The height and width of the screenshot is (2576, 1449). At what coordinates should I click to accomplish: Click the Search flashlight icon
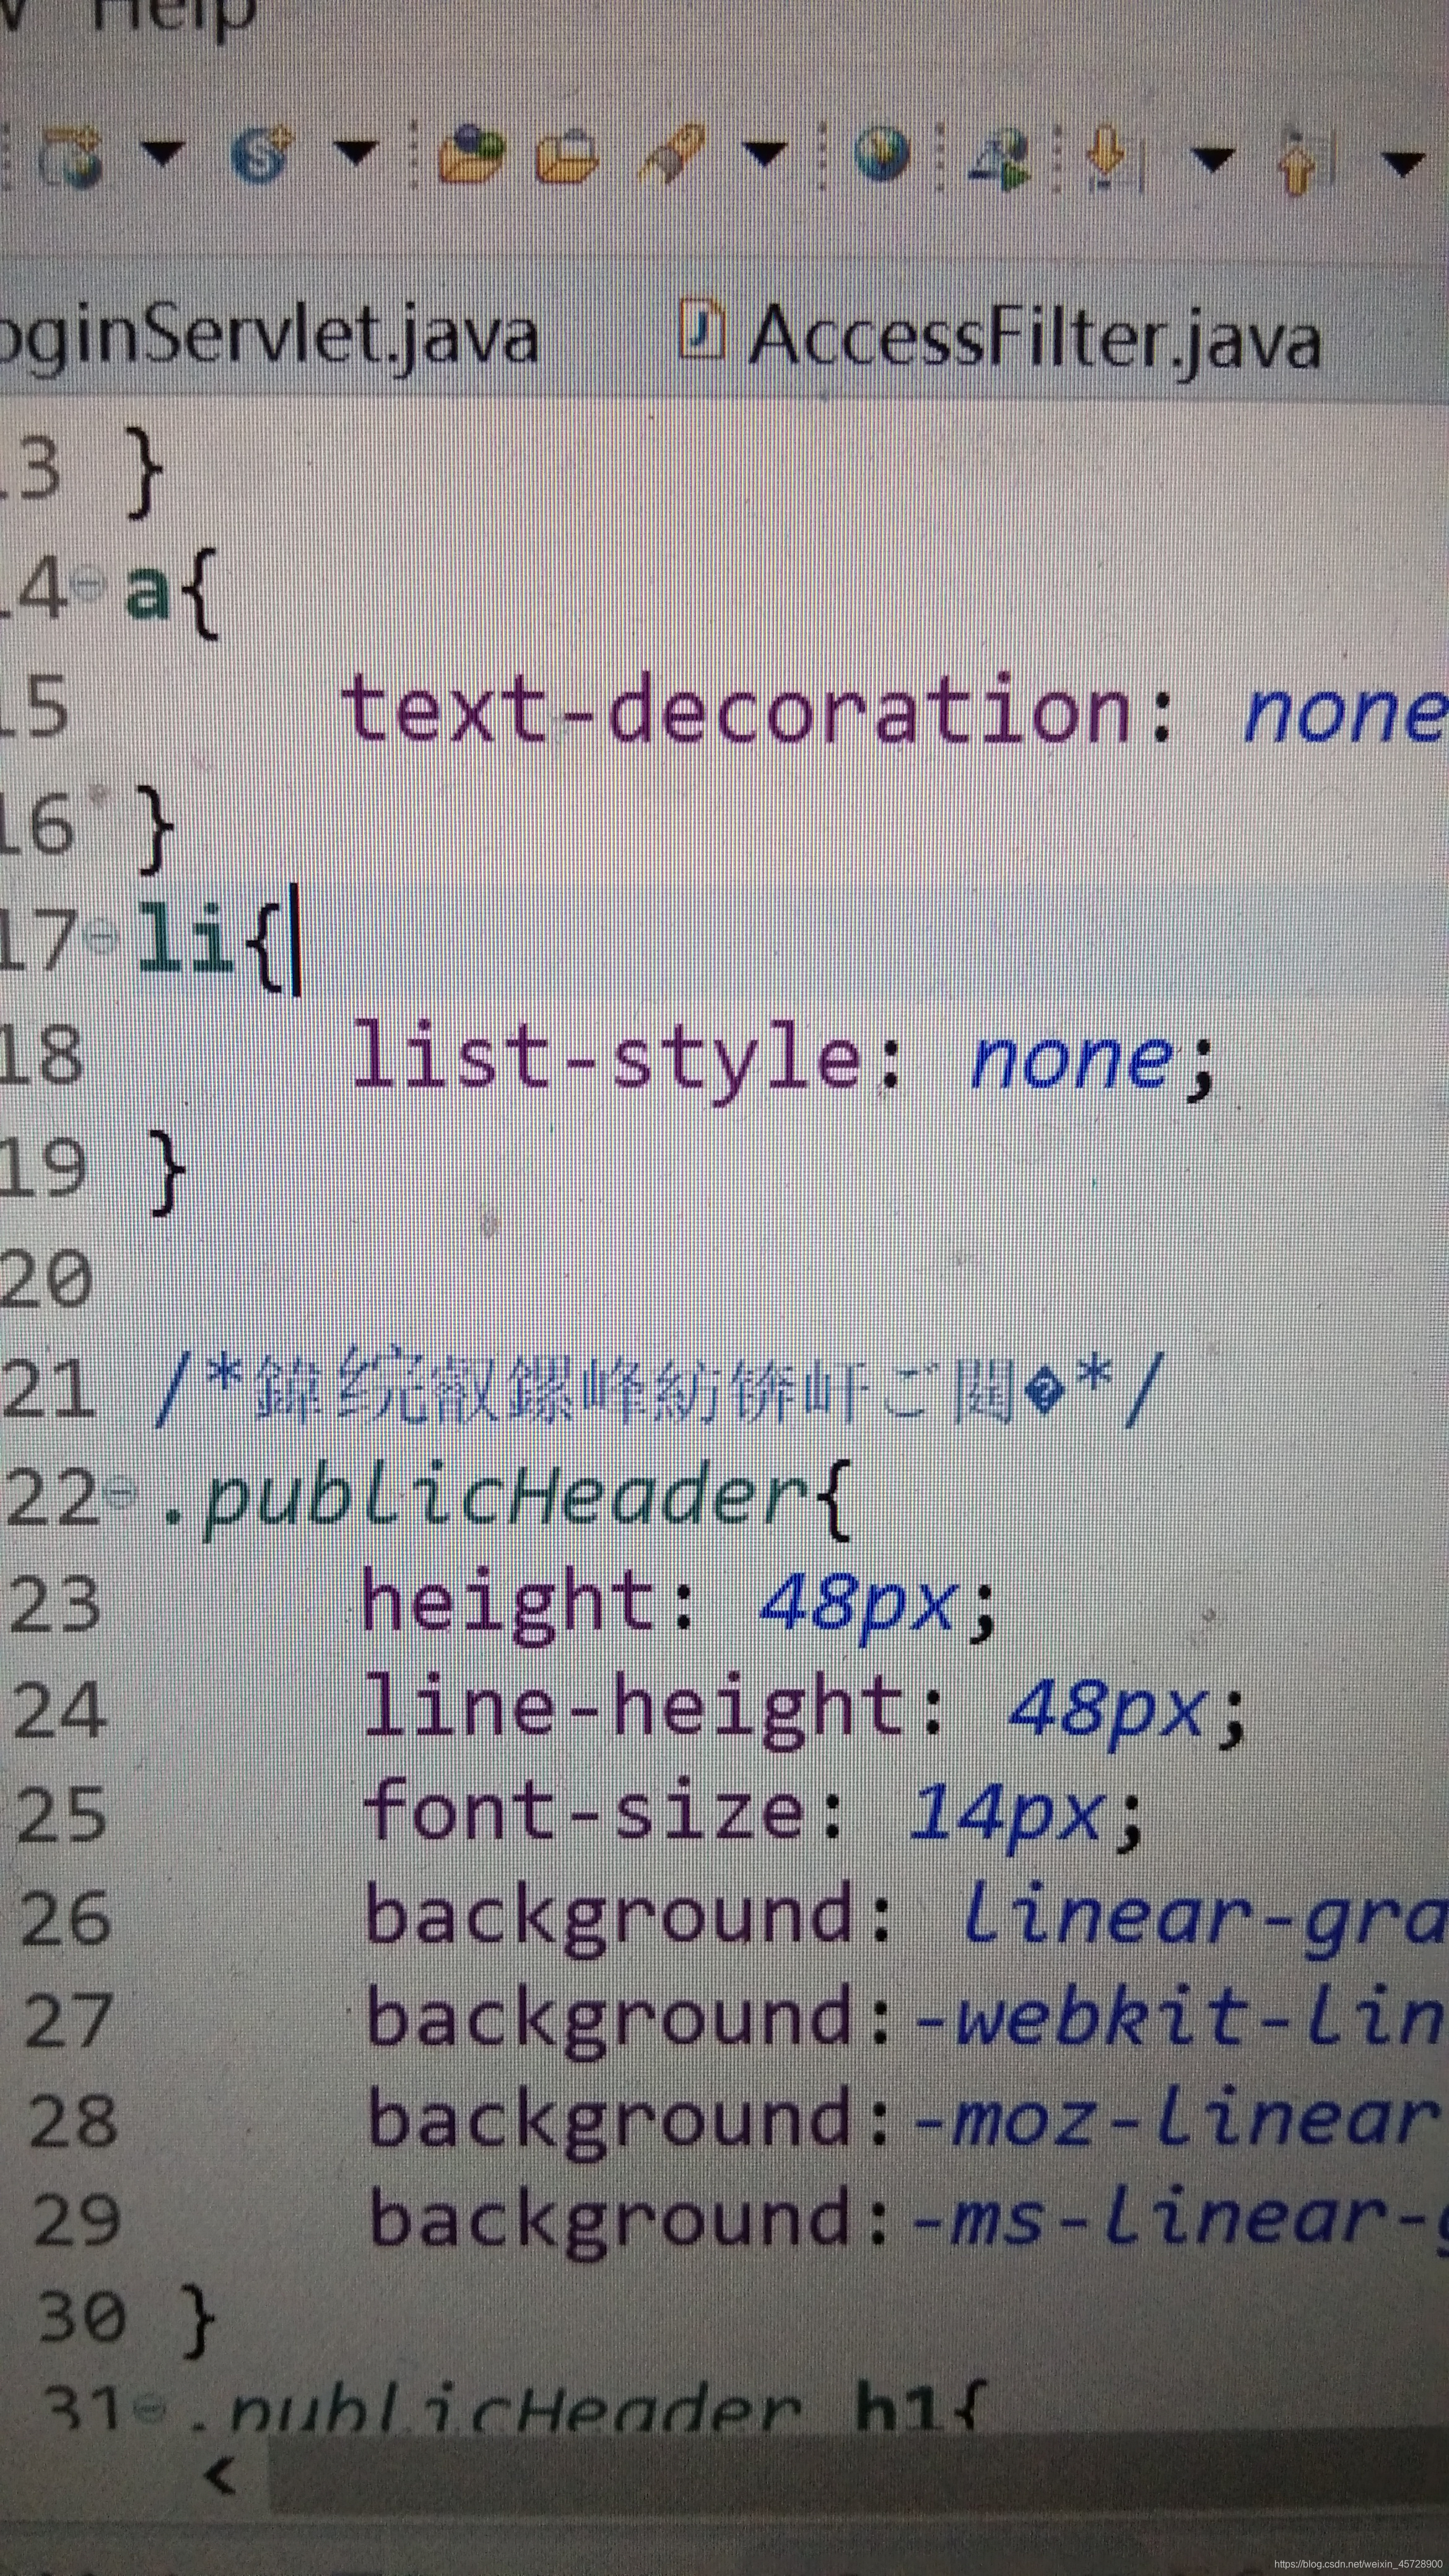coord(673,155)
